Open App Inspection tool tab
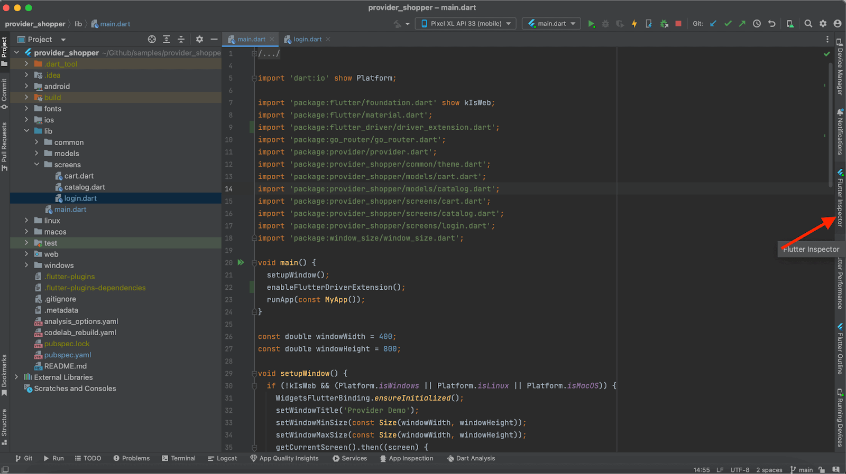The height and width of the screenshot is (474, 846). pos(407,458)
